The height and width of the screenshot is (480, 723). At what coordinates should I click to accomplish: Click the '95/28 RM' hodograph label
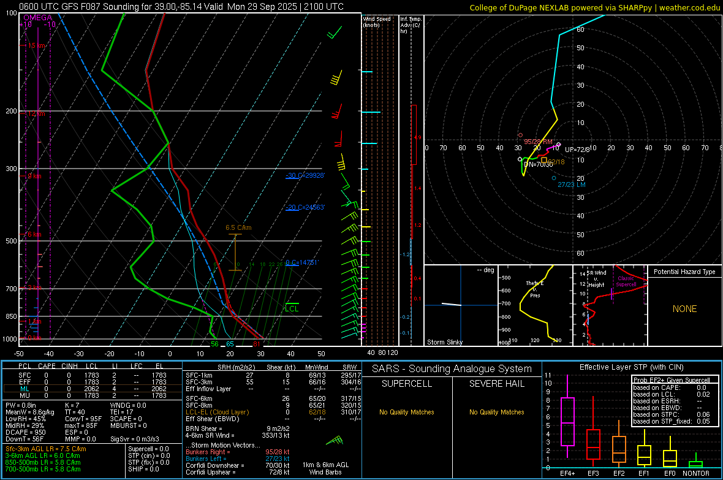[x=538, y=142]
